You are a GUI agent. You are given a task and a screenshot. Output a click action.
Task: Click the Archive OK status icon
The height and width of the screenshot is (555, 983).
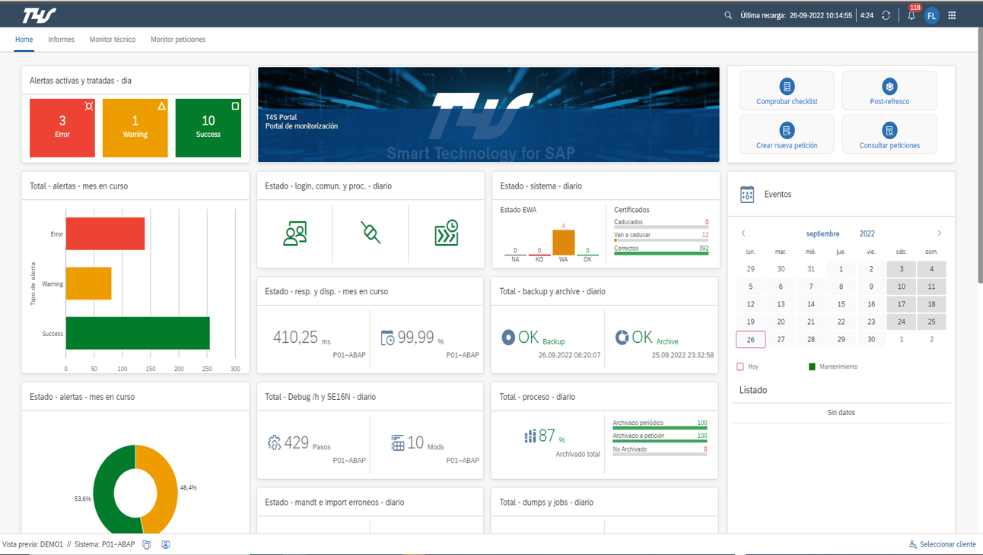pos(622,337)
